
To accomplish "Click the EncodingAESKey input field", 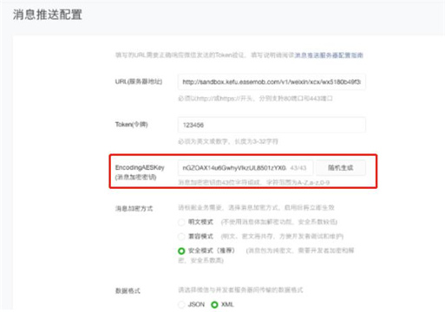I will pos(245,168).
